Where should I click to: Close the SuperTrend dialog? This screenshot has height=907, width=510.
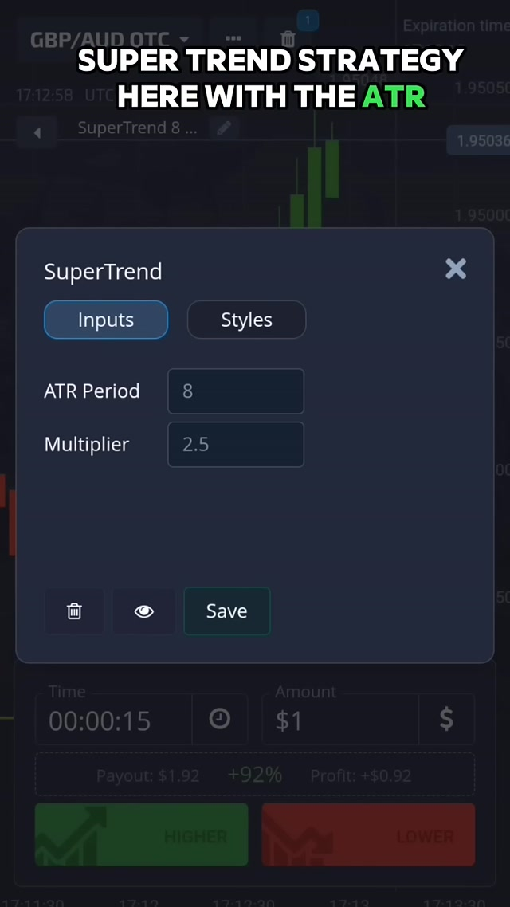[456, 269]
